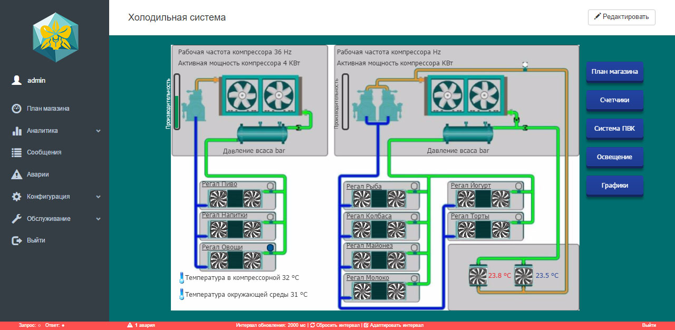Screen dimensions: 675x330
Task: Click the logout icon beside Выйти
Action: 16,240
